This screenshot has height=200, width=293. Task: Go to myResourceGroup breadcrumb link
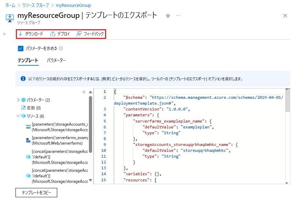[x=73, y=6]
